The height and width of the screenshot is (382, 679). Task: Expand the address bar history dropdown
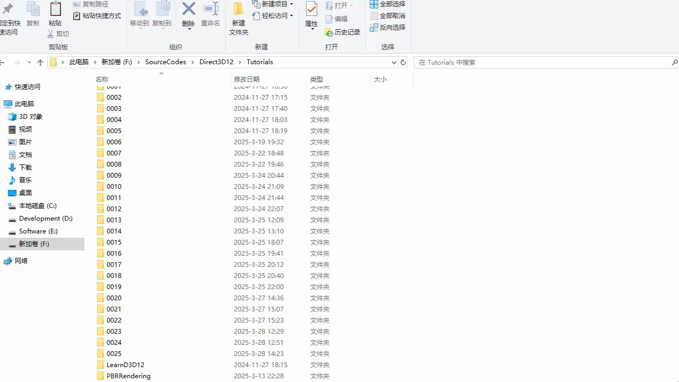(x=394, y=63)
